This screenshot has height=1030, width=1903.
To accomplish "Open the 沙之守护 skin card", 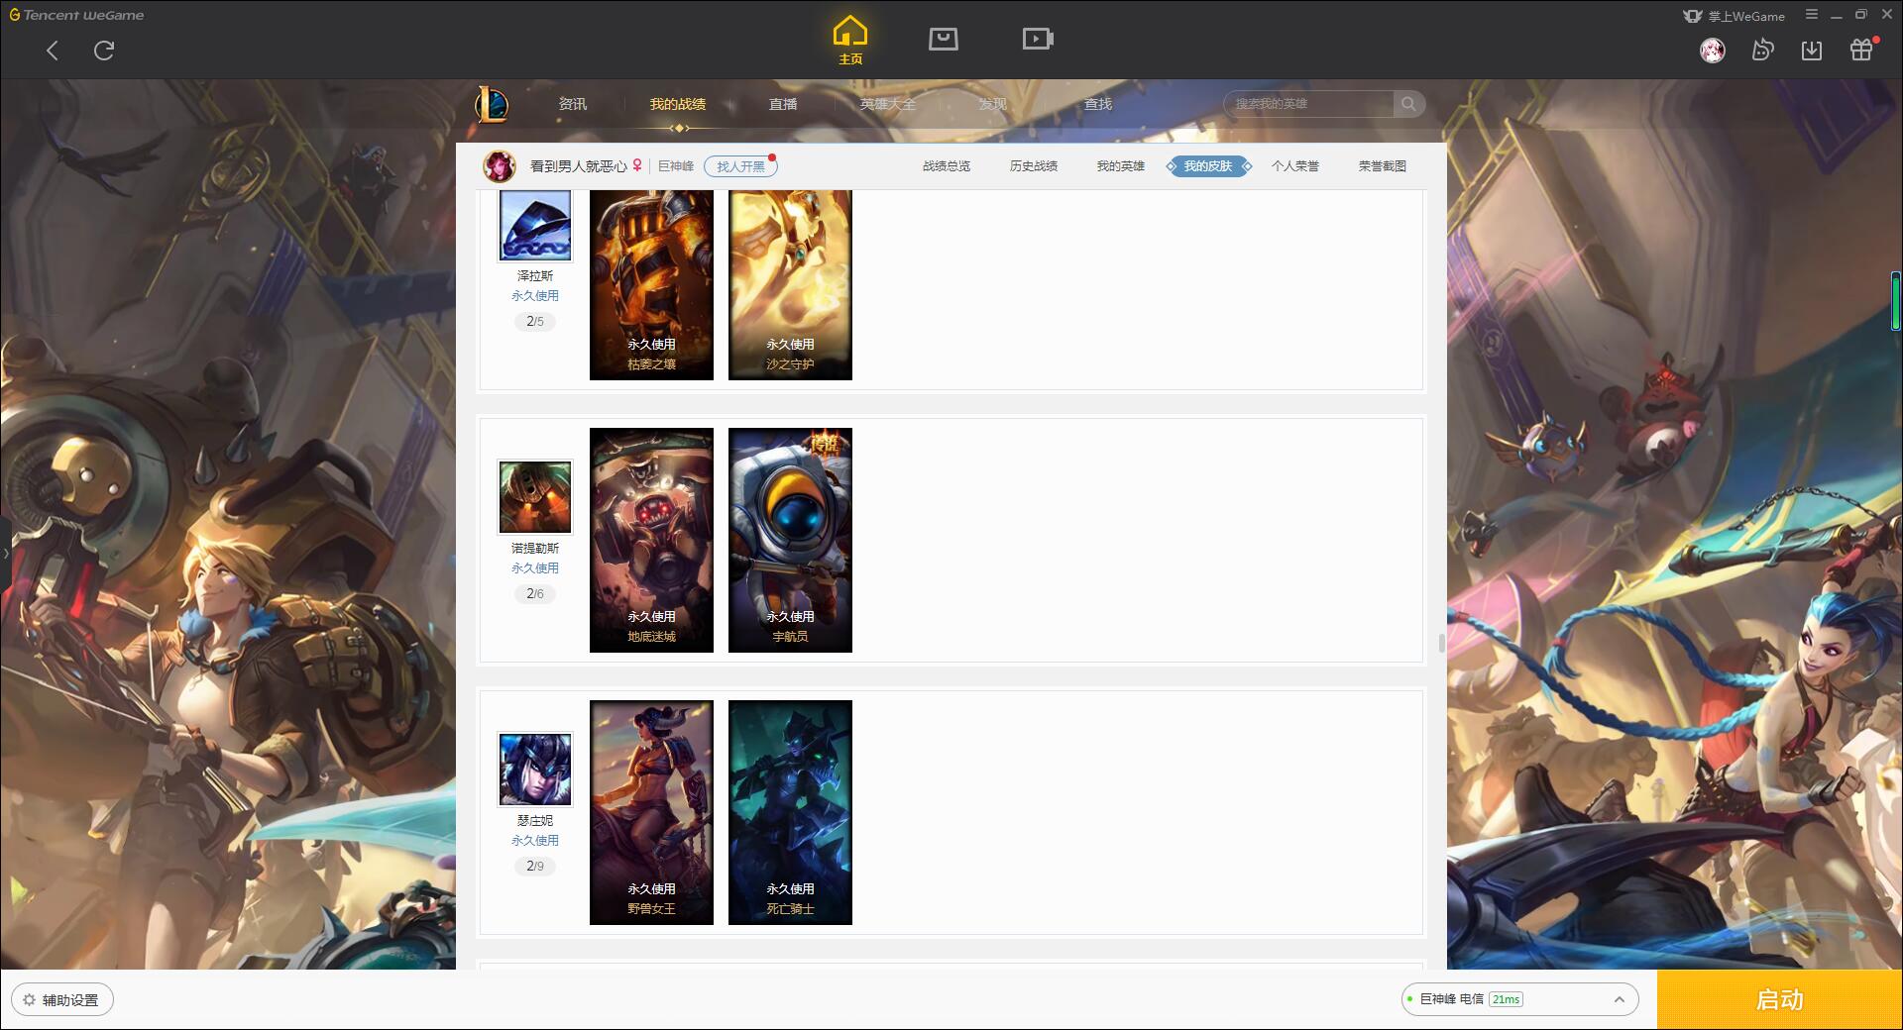I will (x=790, y=285).
